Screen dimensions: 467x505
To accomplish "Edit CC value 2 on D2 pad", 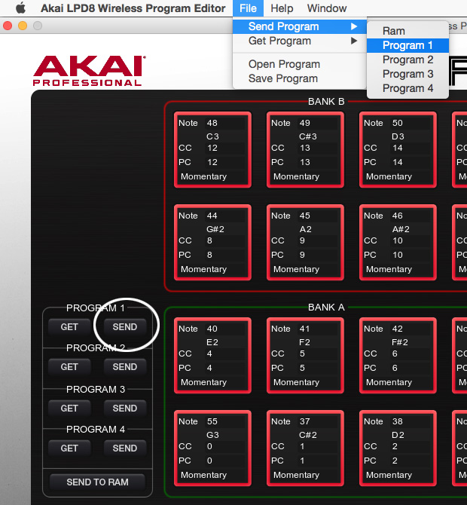I will click(x=411, y=447).
